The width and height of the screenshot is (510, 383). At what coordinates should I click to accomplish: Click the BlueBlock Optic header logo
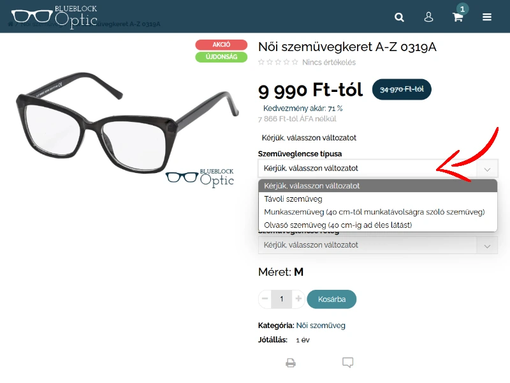point(54,17)
